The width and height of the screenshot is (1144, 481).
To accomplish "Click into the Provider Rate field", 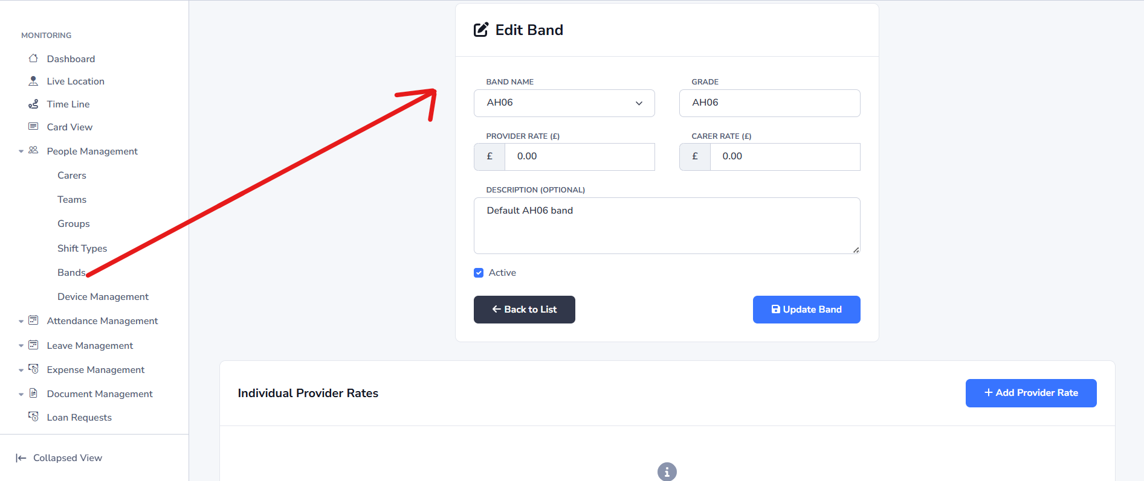I will pyautogui.click(x=579, y=157).
